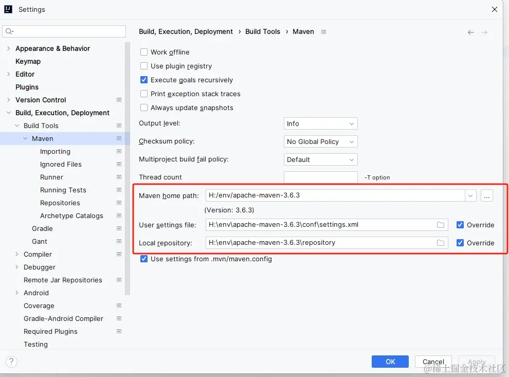
Task: Click project icon next to Running Tests
Action: [119, 190]
